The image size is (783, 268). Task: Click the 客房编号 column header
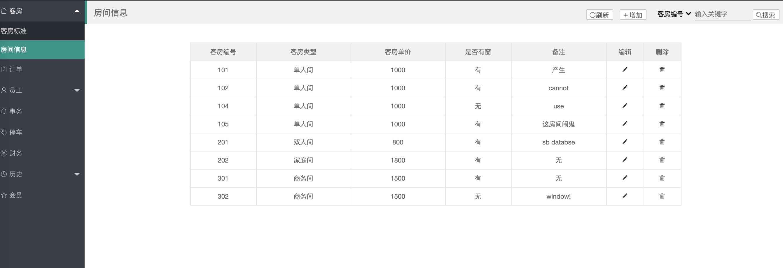(x=223, y=52)
